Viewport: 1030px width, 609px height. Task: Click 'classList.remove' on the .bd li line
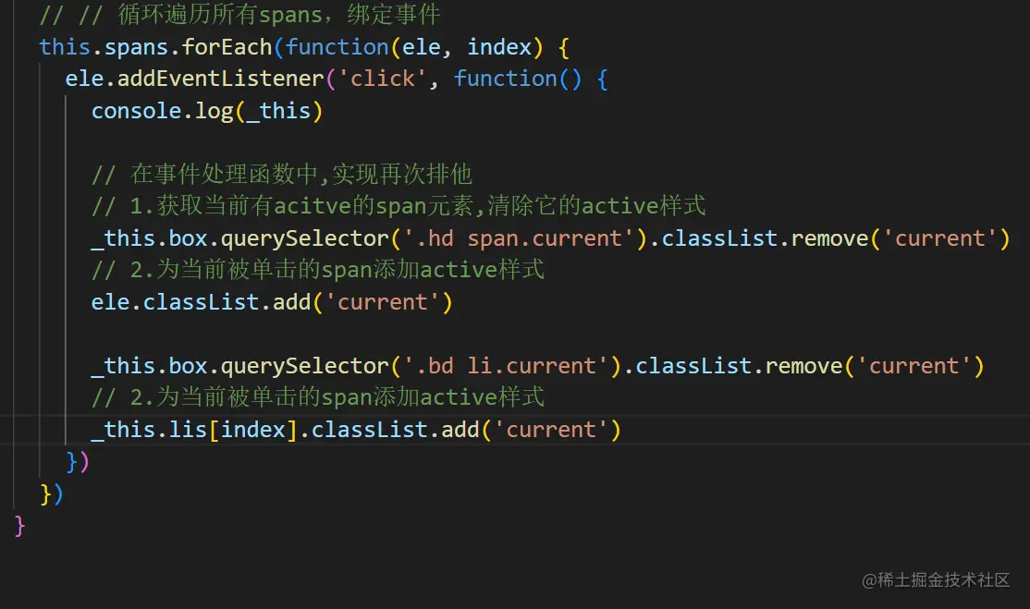point(739,366)
